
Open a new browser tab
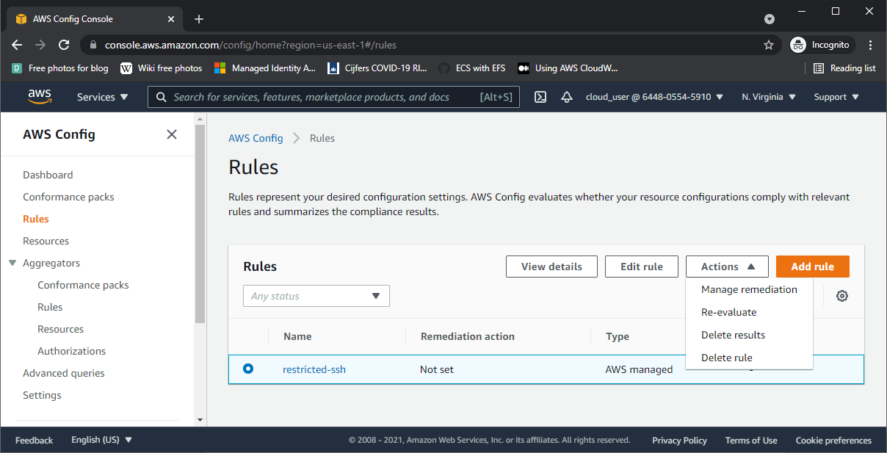pyautogui.click(x=199, y=19)
